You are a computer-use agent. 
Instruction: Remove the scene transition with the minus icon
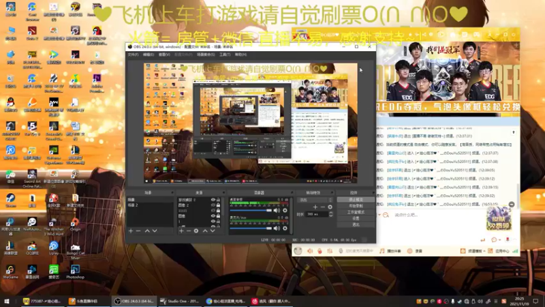pyautogui.click(x=322, y=207)
